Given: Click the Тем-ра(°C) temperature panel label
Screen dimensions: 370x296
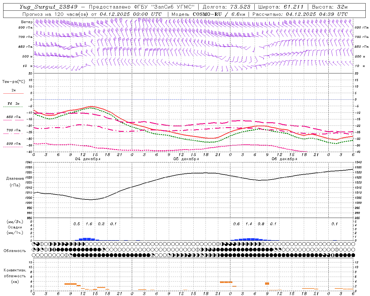Looking at the screenshot, I should (x=14, y=82).
